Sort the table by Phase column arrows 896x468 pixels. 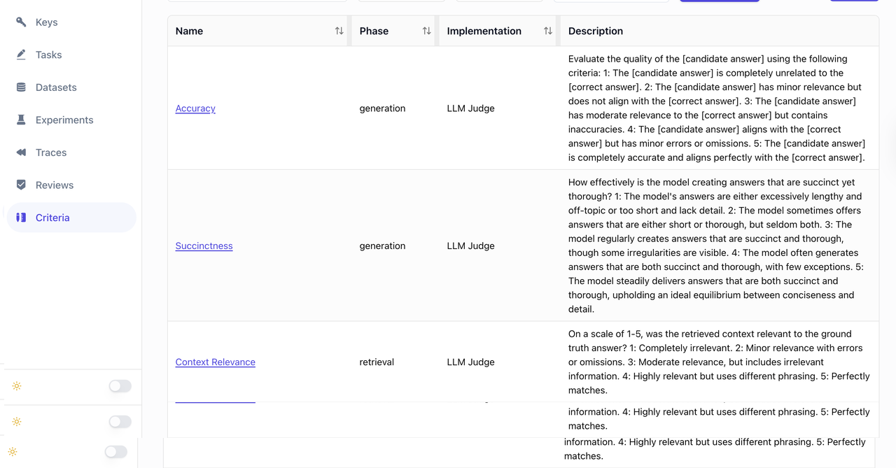click(426, 31)
